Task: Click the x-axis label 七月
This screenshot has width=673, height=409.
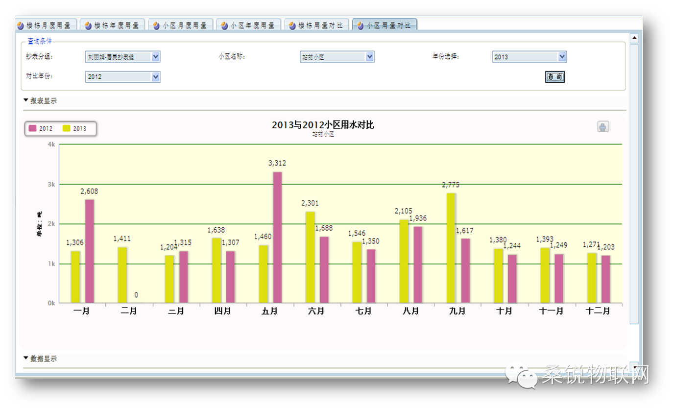Action: pyautogui.click(x=363, y=311)
